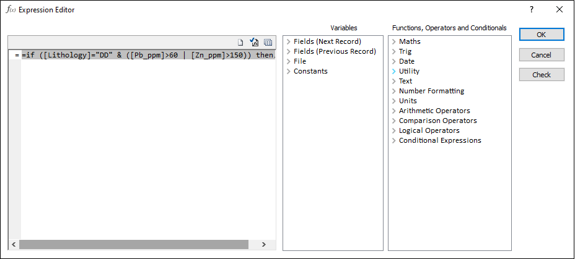Expand the Fields (Previous Record) node
The image size is (575, 259).
pos(288,51)
